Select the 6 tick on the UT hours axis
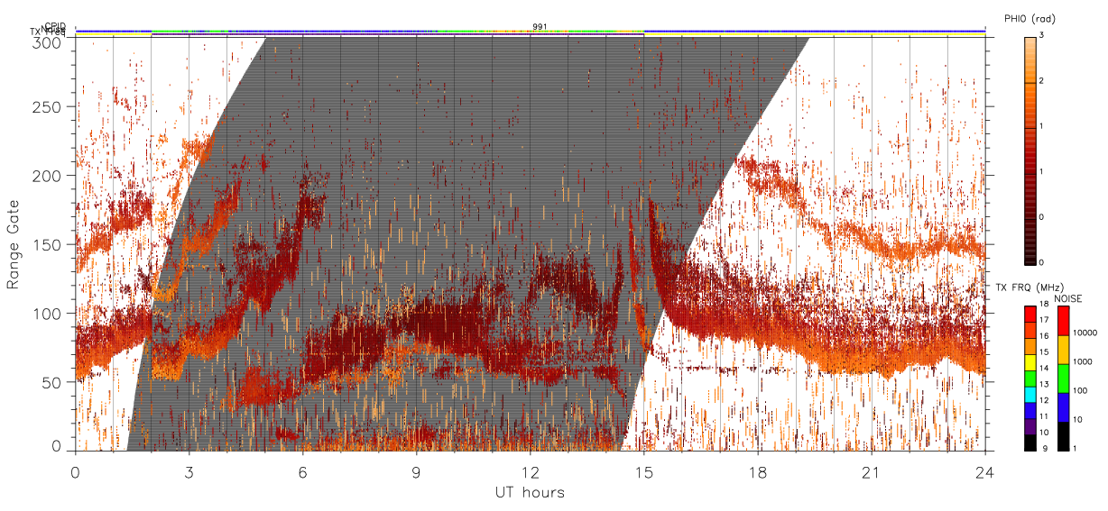 303,472
